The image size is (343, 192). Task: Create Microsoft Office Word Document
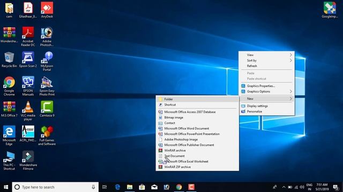point(197,128)
